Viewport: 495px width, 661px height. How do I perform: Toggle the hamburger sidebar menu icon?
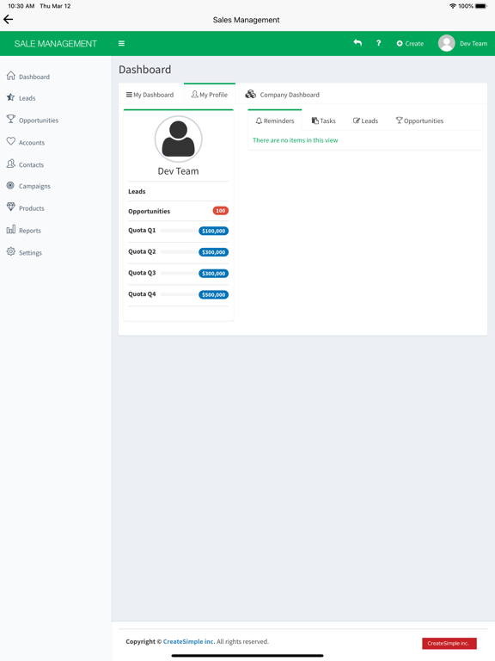121,43
